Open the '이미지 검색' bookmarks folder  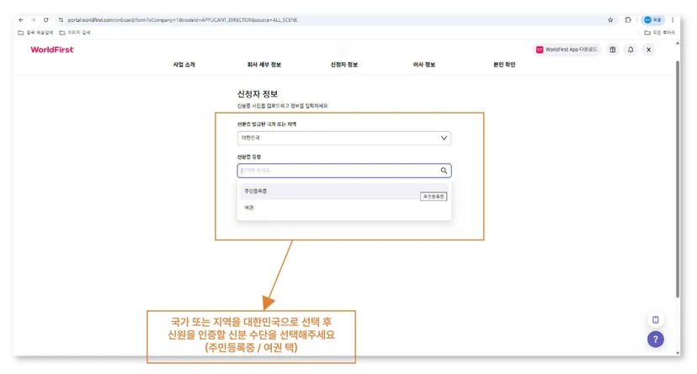[75, 33]
